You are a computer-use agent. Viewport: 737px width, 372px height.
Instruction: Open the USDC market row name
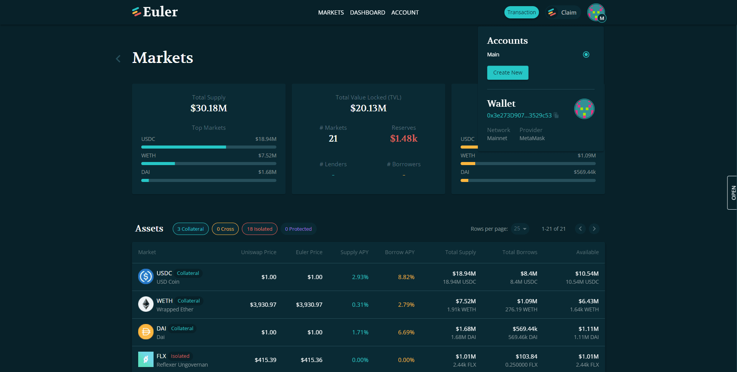[x=164, y=273]
